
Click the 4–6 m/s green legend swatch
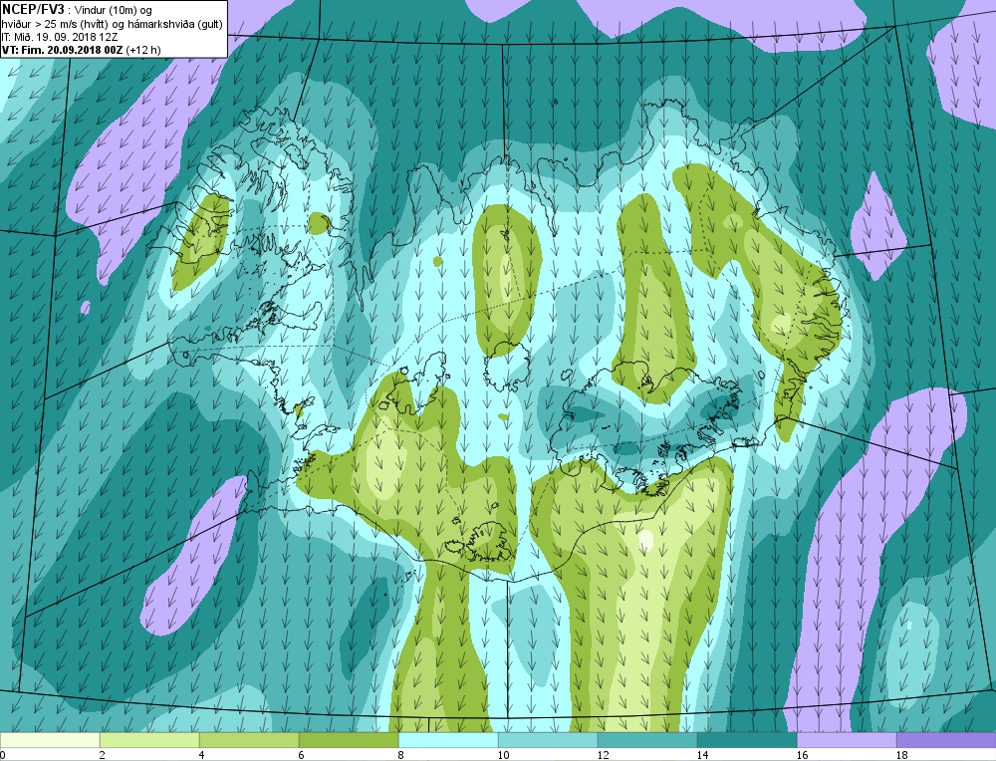(249, 740)
